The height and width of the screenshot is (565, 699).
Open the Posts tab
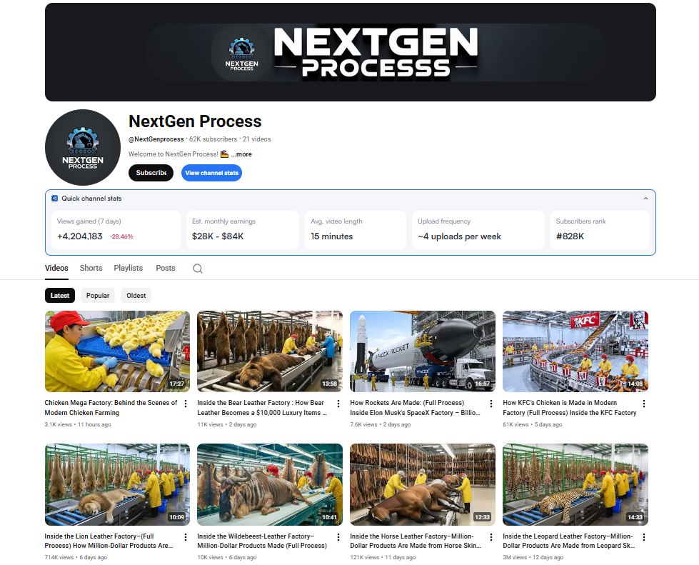click(x=166, y=268)
